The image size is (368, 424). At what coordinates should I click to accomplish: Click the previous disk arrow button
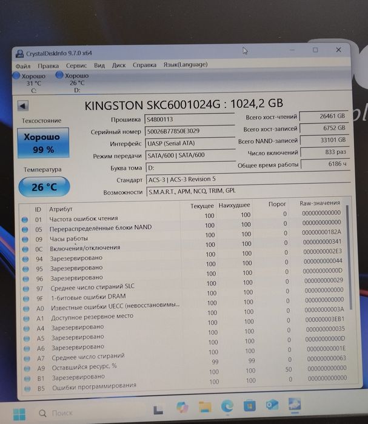point(22,106)
